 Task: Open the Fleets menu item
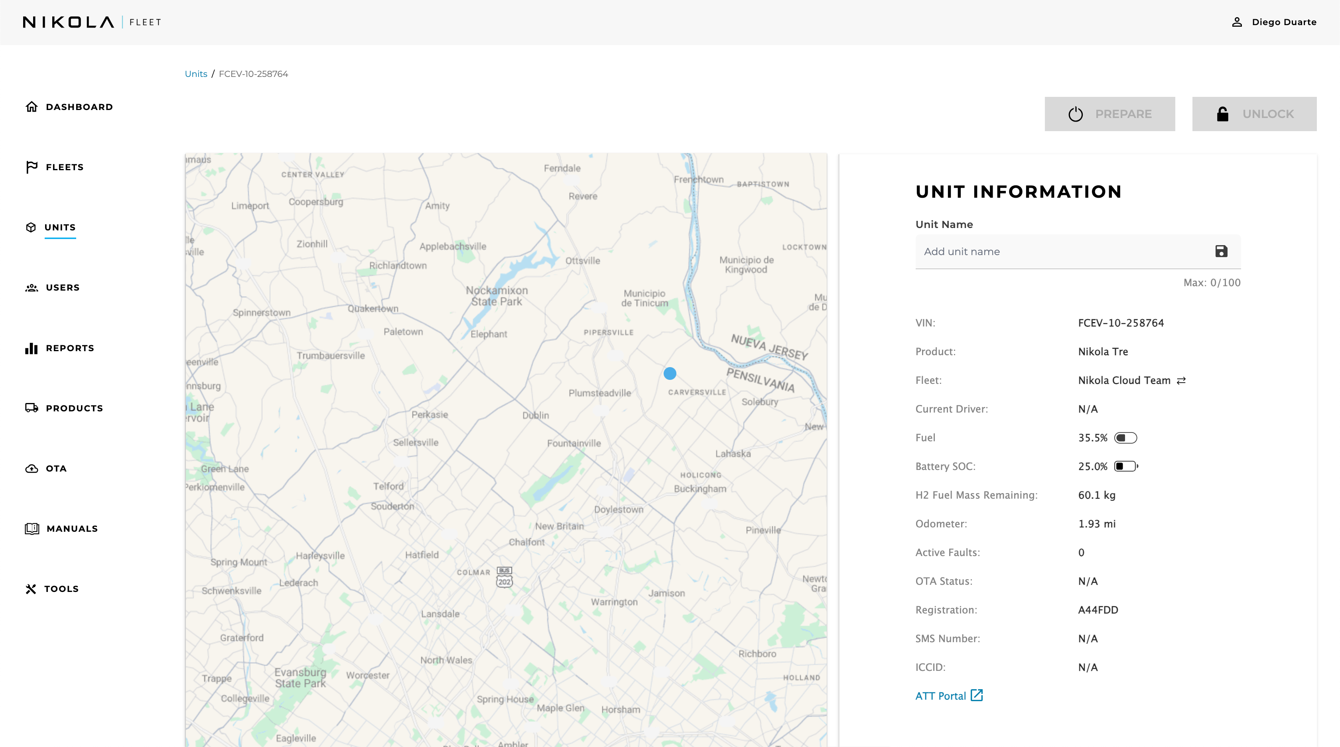point(65,167)
